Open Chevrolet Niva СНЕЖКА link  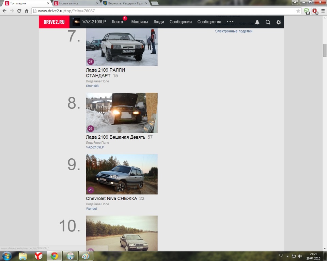tap(112, 198)
